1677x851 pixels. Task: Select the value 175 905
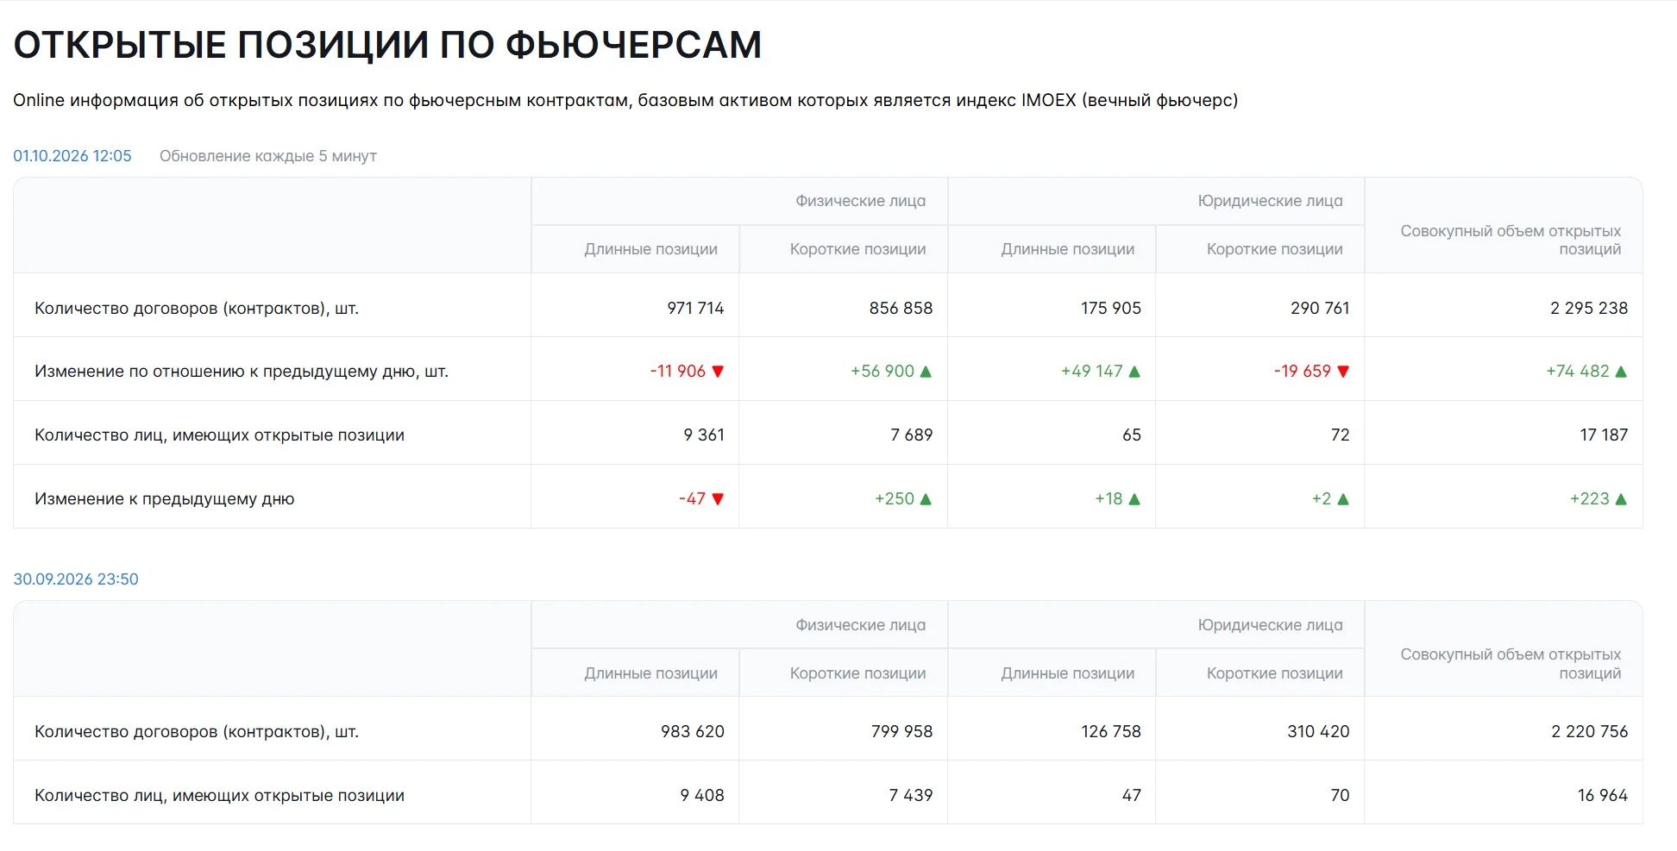pyautogui.click(x=1111, y=308)
